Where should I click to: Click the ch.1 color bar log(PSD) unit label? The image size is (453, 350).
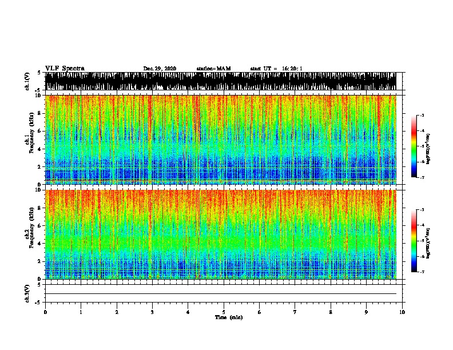428,149
